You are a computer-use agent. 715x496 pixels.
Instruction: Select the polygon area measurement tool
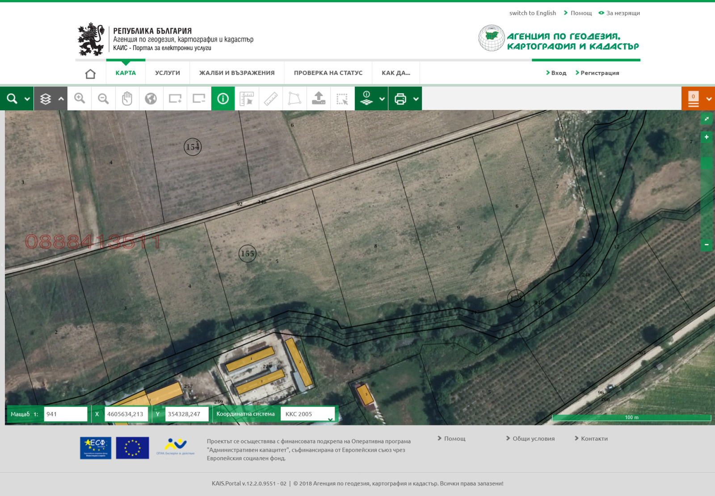[x=295, y=98]
